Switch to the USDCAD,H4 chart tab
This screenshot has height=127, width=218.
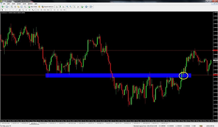pyautogui.click(x=82, y=124)
